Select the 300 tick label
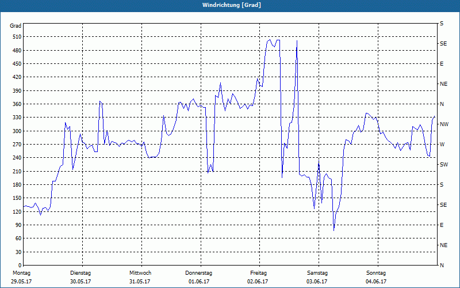The height and width of the screenshot is (288, 460). pos(17,131)
